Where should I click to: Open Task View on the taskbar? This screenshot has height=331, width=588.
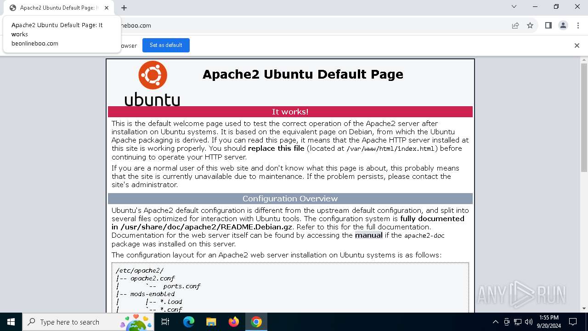(x=165, y=322)
